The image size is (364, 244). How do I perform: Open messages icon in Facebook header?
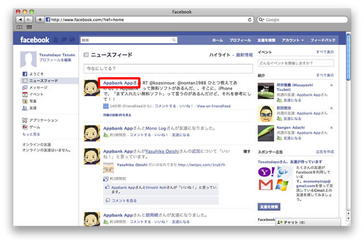[x=64, y=40]
